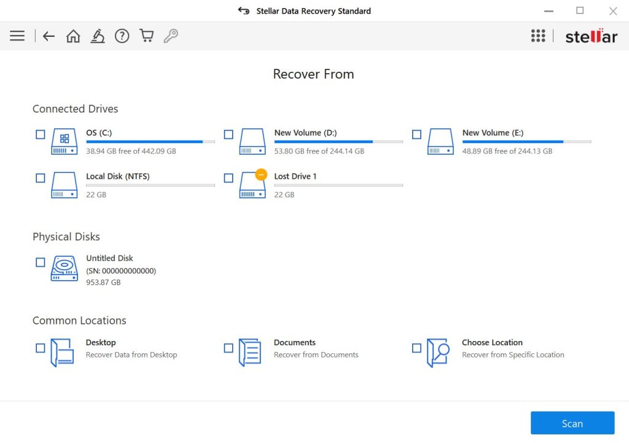This screenshot has height=443, width=629.
Task: Check the Lost Drive 1 checkbox
Action: click(228, 178)
